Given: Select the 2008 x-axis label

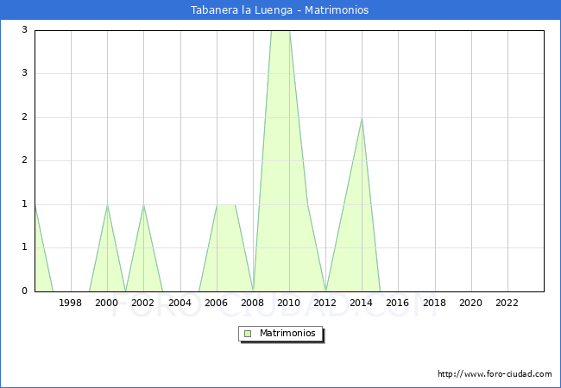Looking at the screenshot, I should click(253, 303).
